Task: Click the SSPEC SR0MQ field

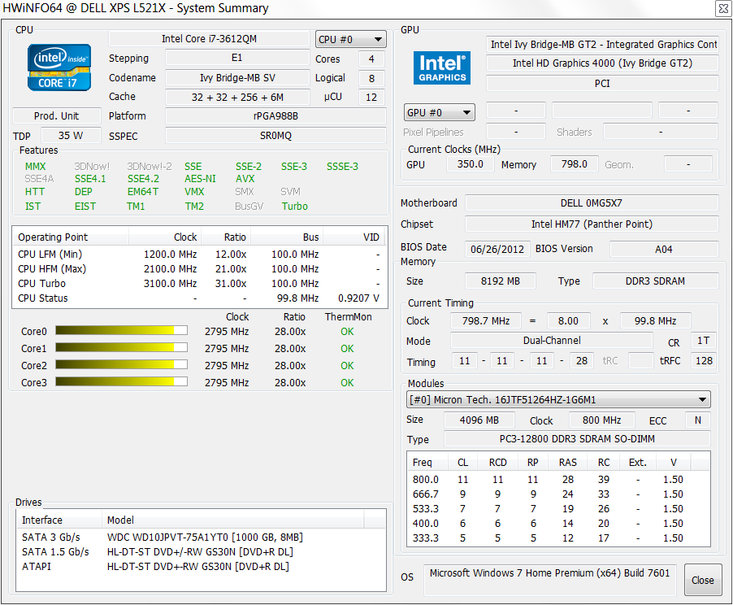Action: (x=275, y=135)
